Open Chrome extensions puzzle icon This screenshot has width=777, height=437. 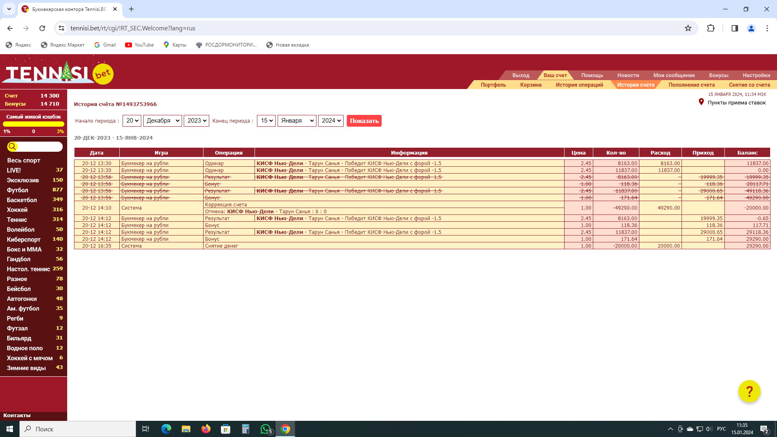coord(711,28)
